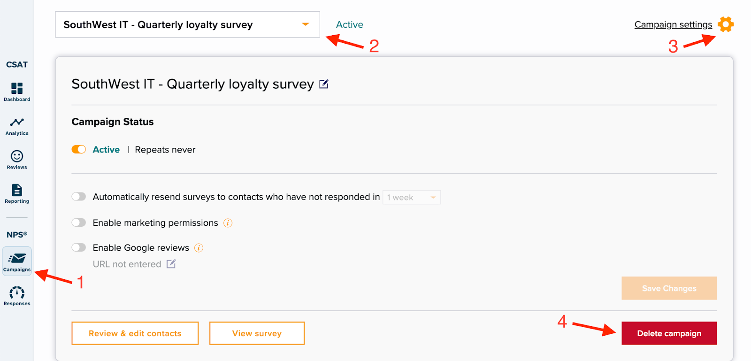751x361 pixels.
Task: Turn off the Active campaign status toggle
Action: coord(79,149)
